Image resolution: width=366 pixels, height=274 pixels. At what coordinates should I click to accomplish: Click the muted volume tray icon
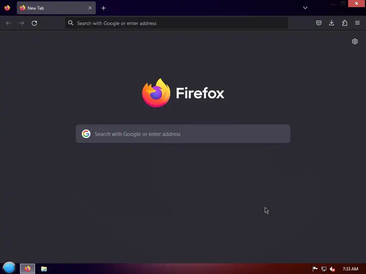[x=332, y=269]
